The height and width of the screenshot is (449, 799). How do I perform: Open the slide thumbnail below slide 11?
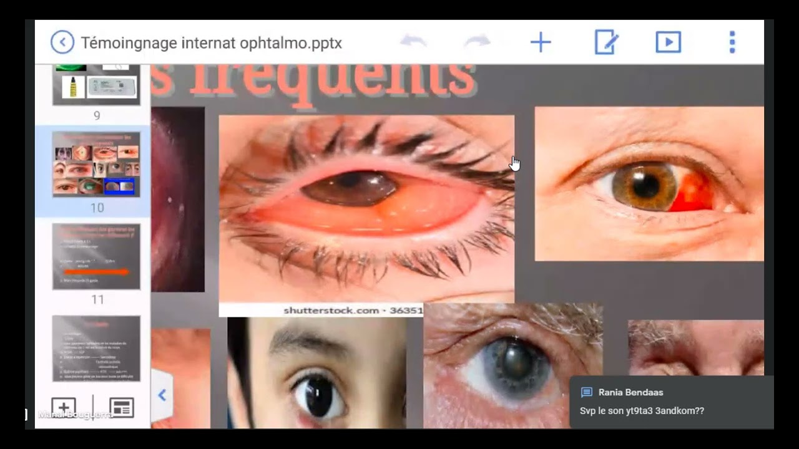pos(96,349)
